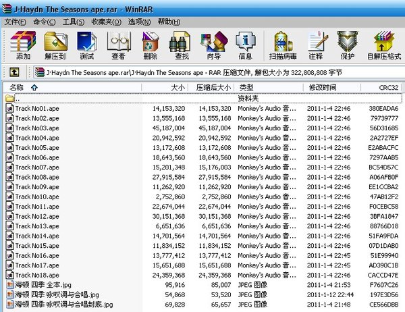
Task: Select file Track No02.ape
Action: [37, 118]
